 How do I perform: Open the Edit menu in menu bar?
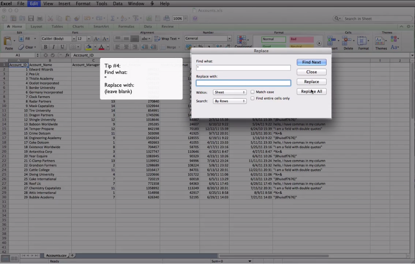(34, 3)
